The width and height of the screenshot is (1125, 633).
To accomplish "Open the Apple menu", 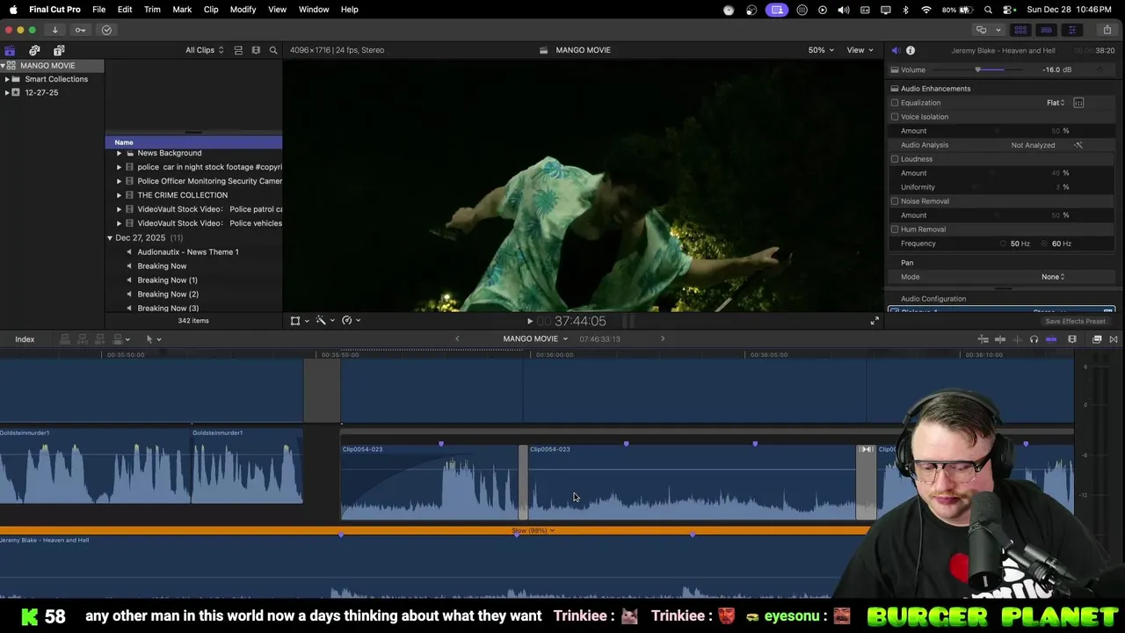I will (13, 10).
